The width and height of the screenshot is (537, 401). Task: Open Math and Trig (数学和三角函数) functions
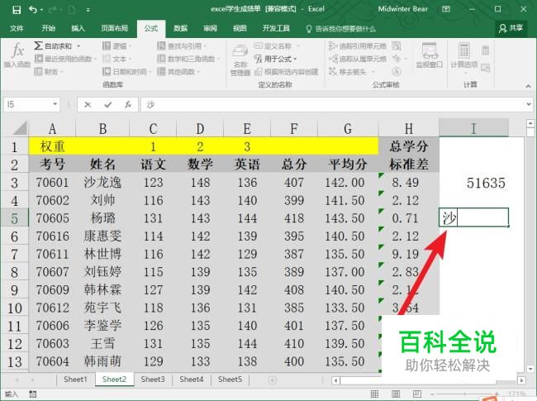pyautogui.click(x=188, y=59)
